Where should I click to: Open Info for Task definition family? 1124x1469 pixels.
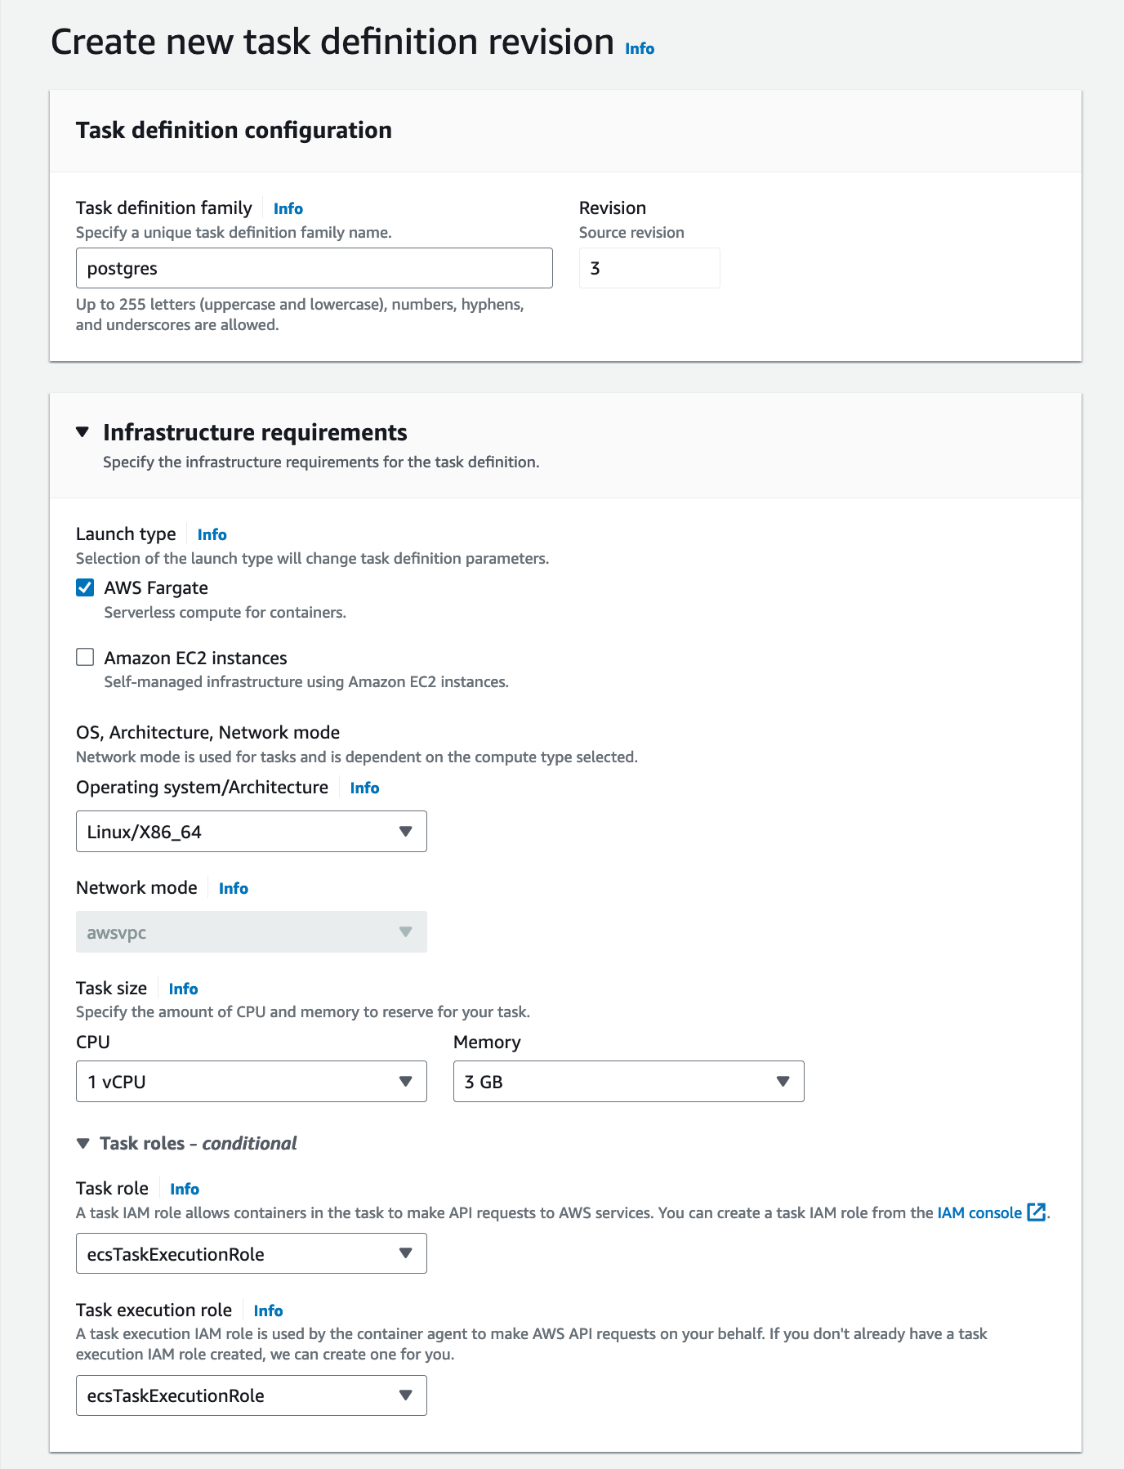(x=288, y=209)
